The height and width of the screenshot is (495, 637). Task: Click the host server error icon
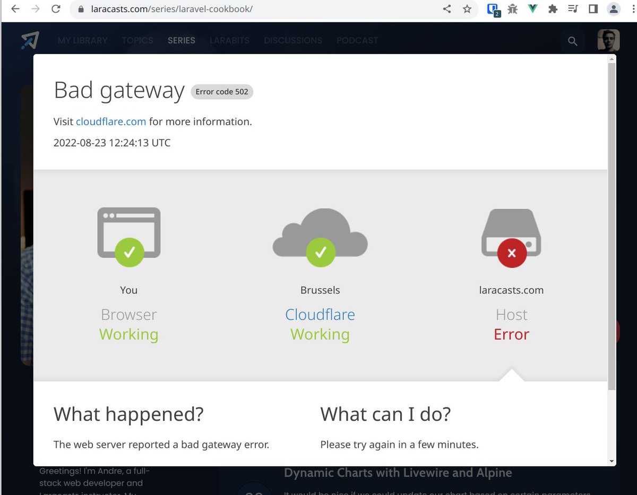tap(511, 238)
